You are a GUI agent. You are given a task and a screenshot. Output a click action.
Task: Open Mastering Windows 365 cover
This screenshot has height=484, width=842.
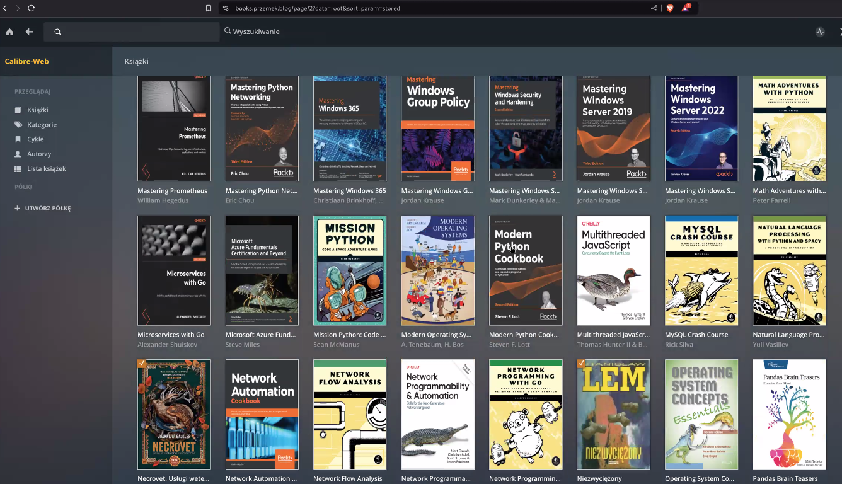[350, 129]
